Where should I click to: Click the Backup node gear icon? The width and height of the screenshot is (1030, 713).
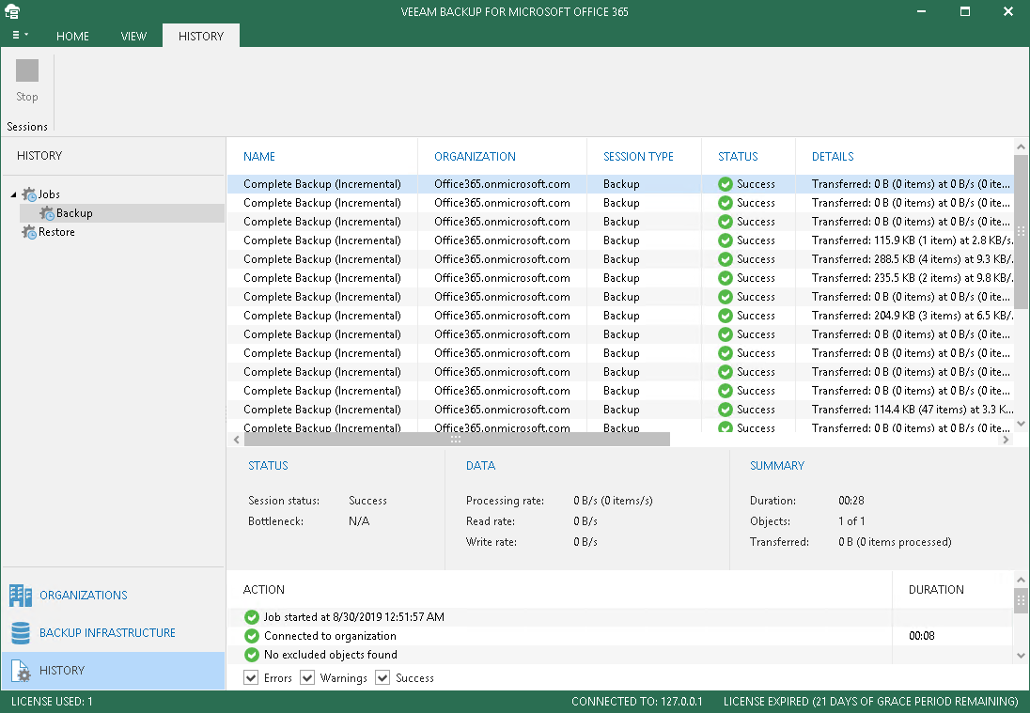coord(47,213)
